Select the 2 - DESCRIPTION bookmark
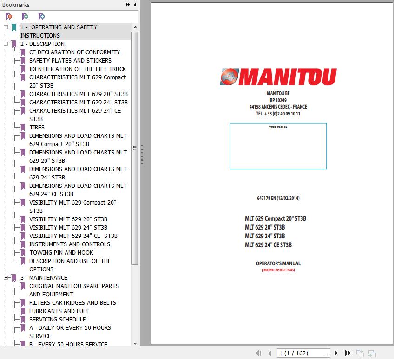Viewport: 394px width, 359px height. point(42,44)
